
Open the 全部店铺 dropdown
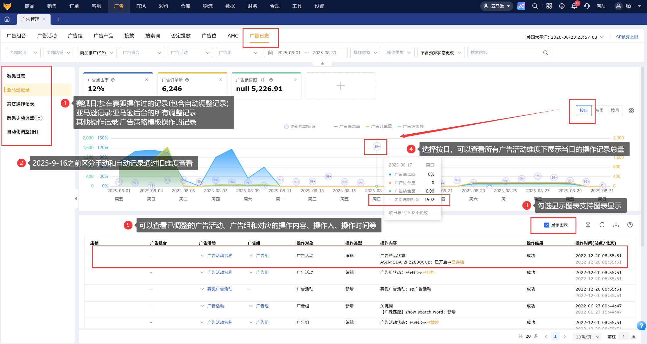[x=59, y=53]
